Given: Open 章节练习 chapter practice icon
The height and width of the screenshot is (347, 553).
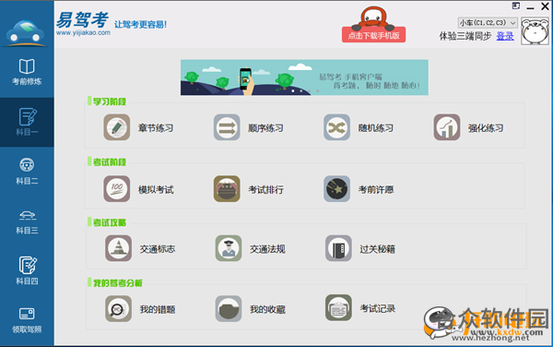Looking at the screenshot, I should 117,127.
